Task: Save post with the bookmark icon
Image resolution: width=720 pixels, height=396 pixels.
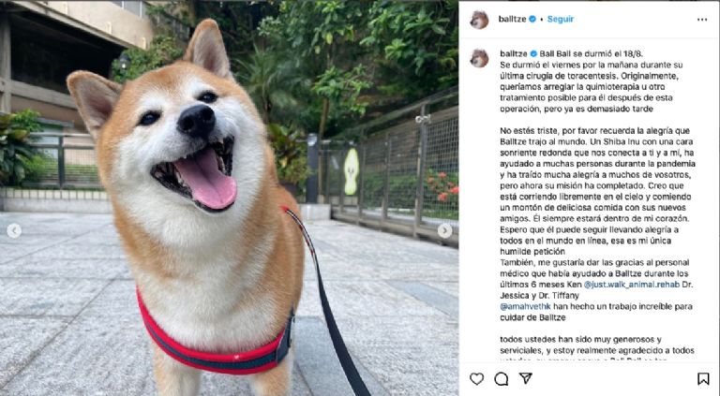Action: point(703,378)
